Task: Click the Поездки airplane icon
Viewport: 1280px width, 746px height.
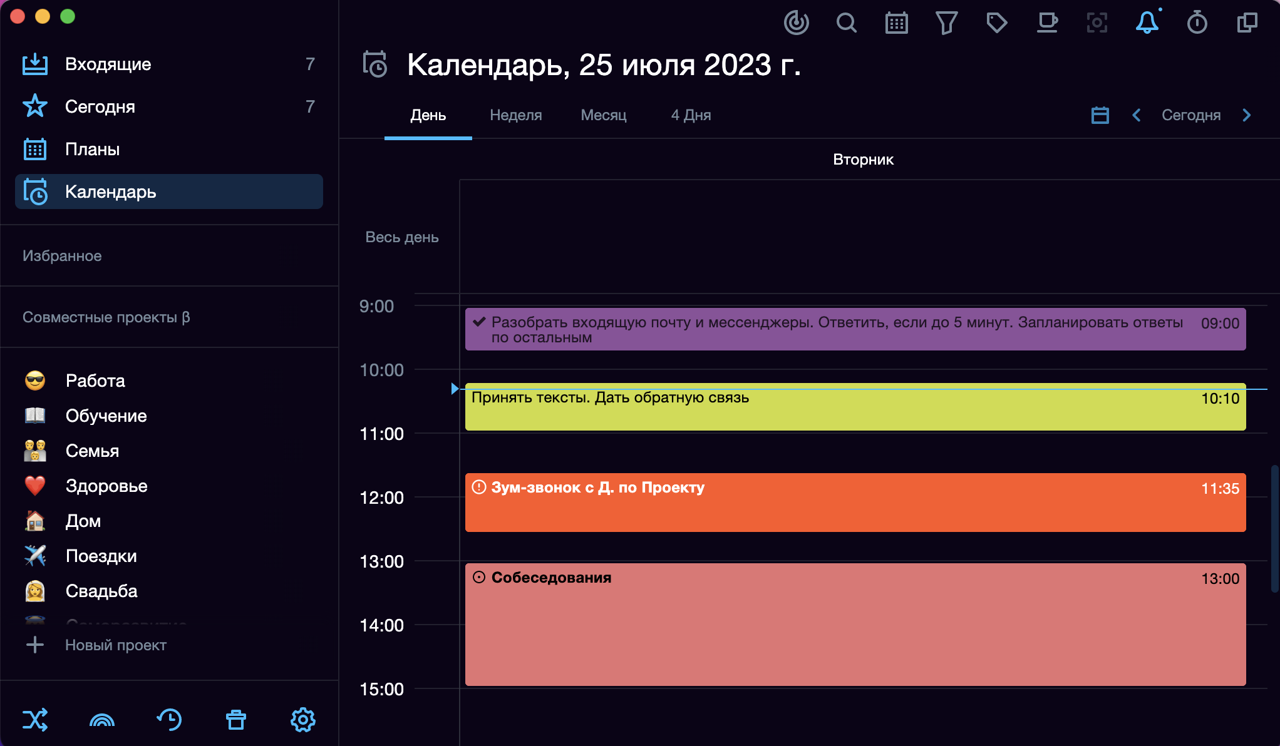Action: (35, 556)
